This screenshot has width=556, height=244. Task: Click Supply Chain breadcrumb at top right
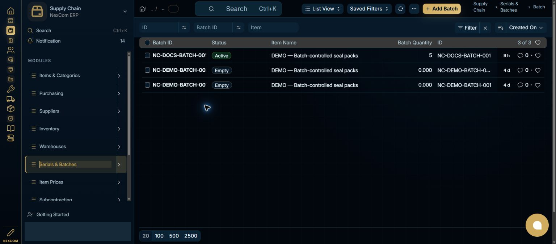[x=480, y=7]
